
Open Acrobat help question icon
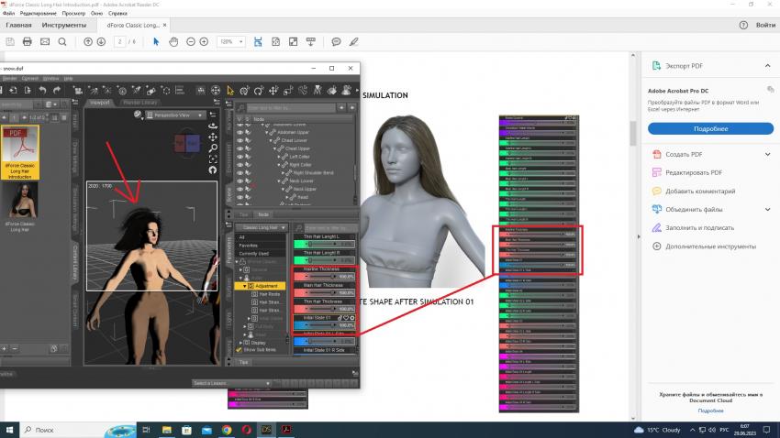(743, 25)
